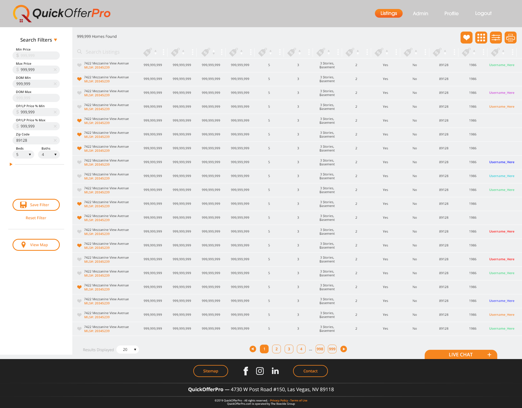Open the Beds dropdown
Screen dimensions: 522x408
[x=23, y=154]
